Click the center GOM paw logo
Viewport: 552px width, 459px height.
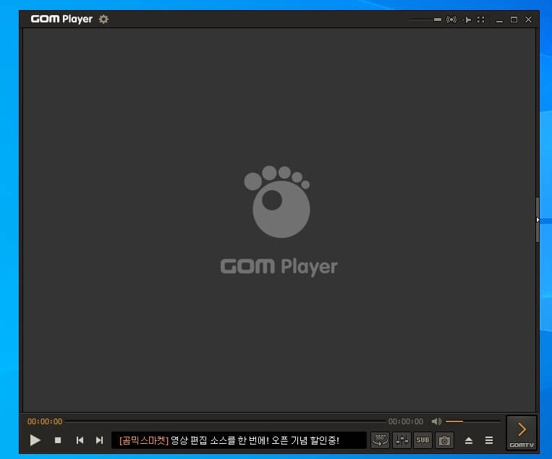277,202
